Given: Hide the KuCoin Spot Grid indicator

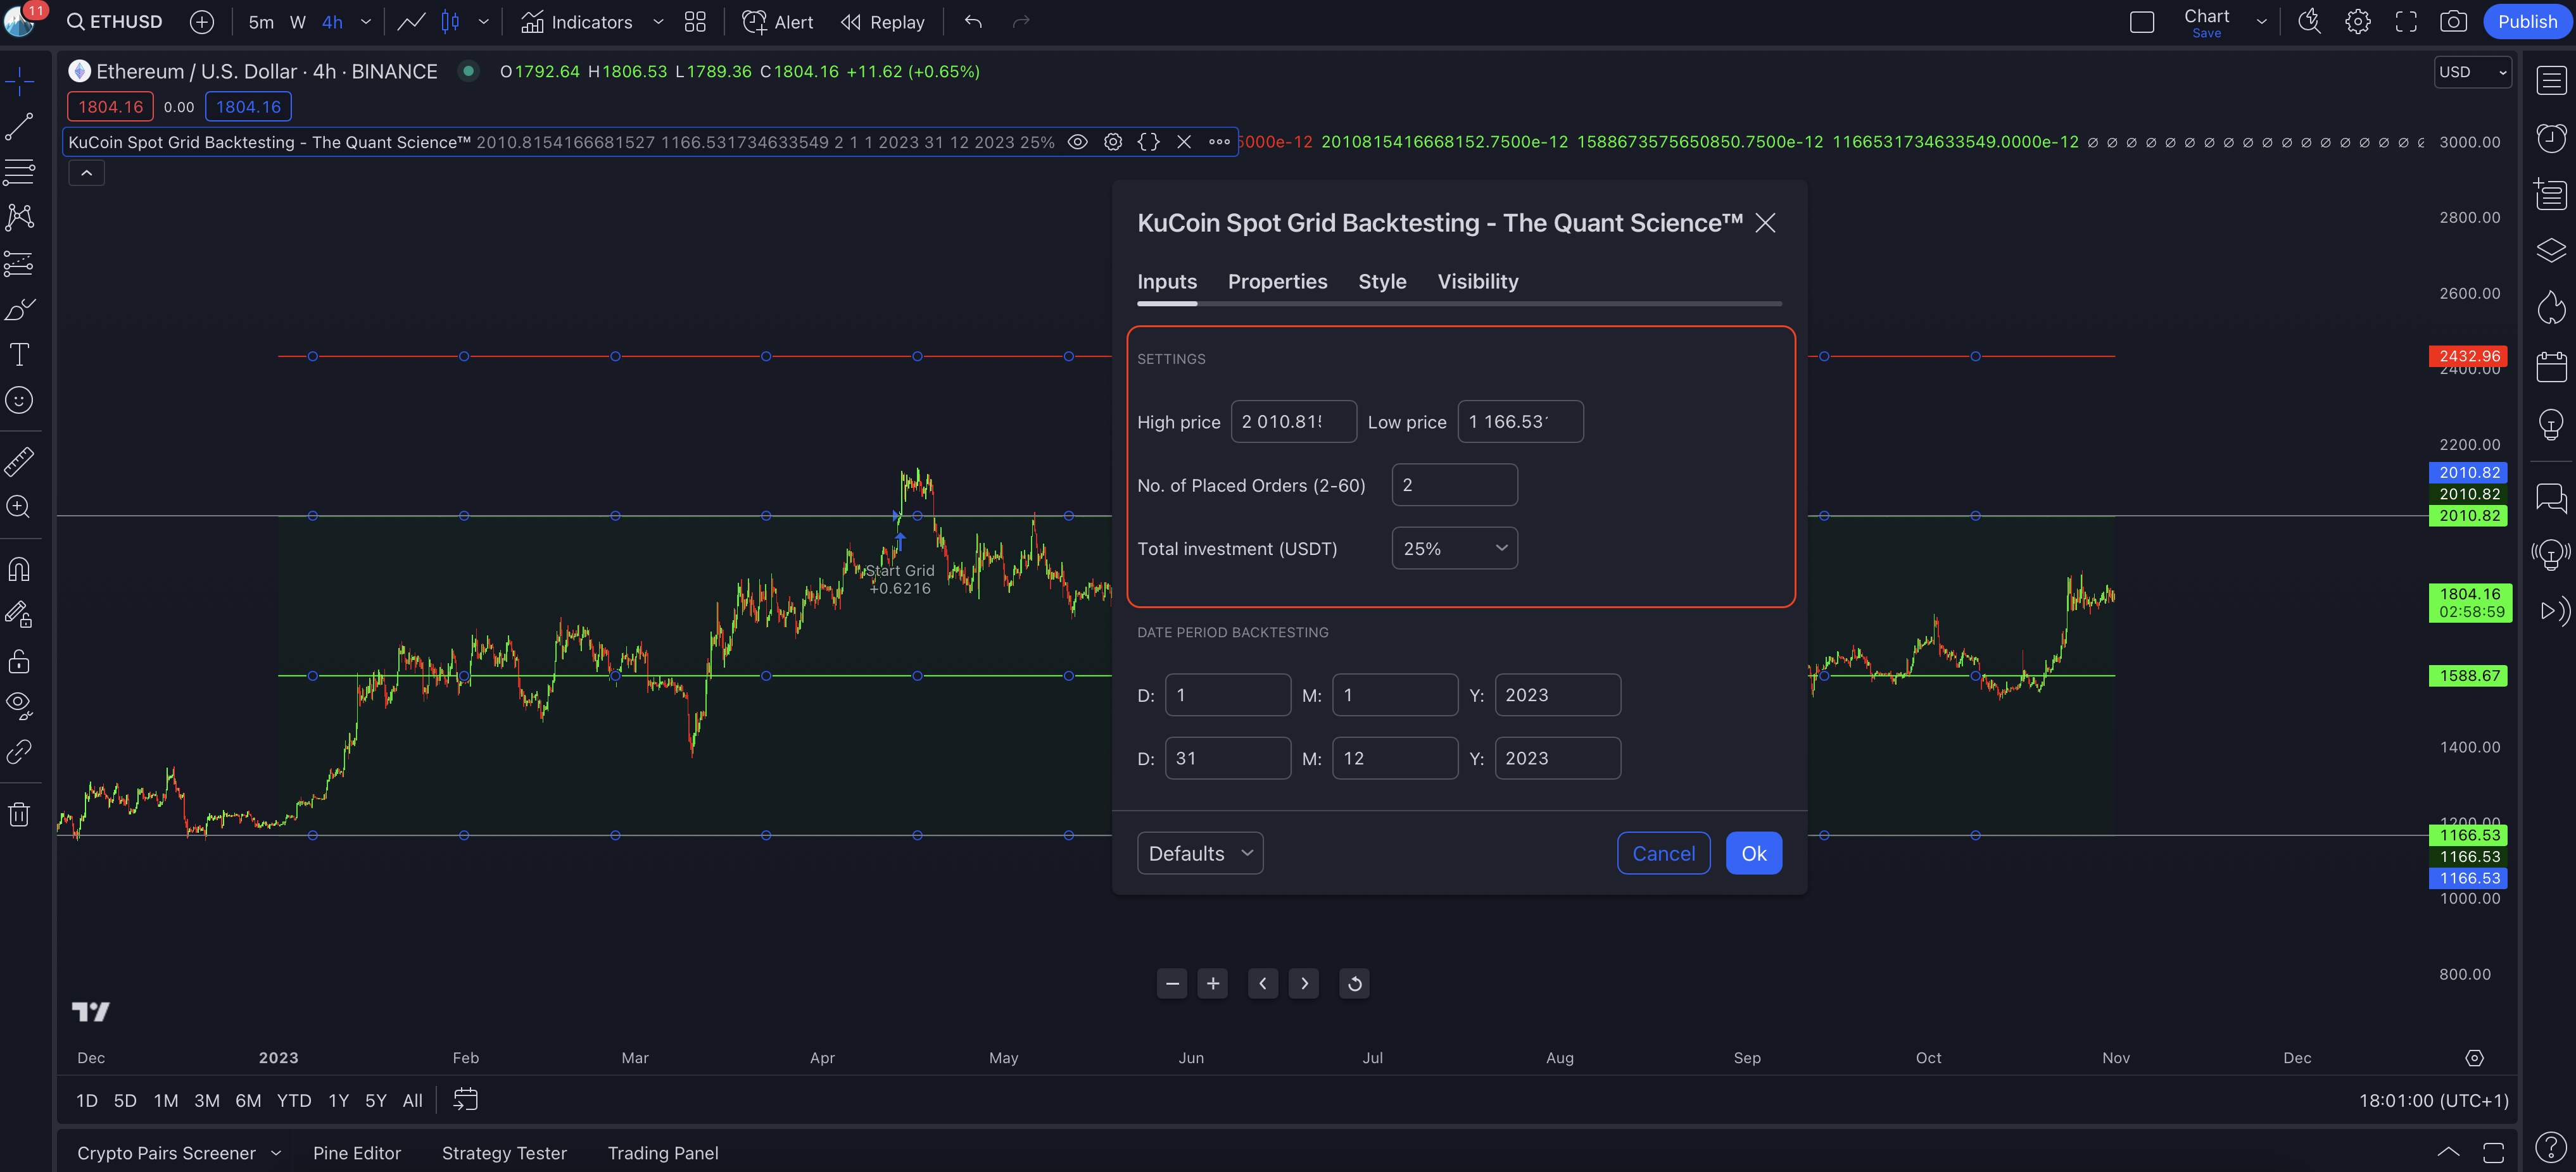Looking at the screenshot, I should tap(1077, 142).
